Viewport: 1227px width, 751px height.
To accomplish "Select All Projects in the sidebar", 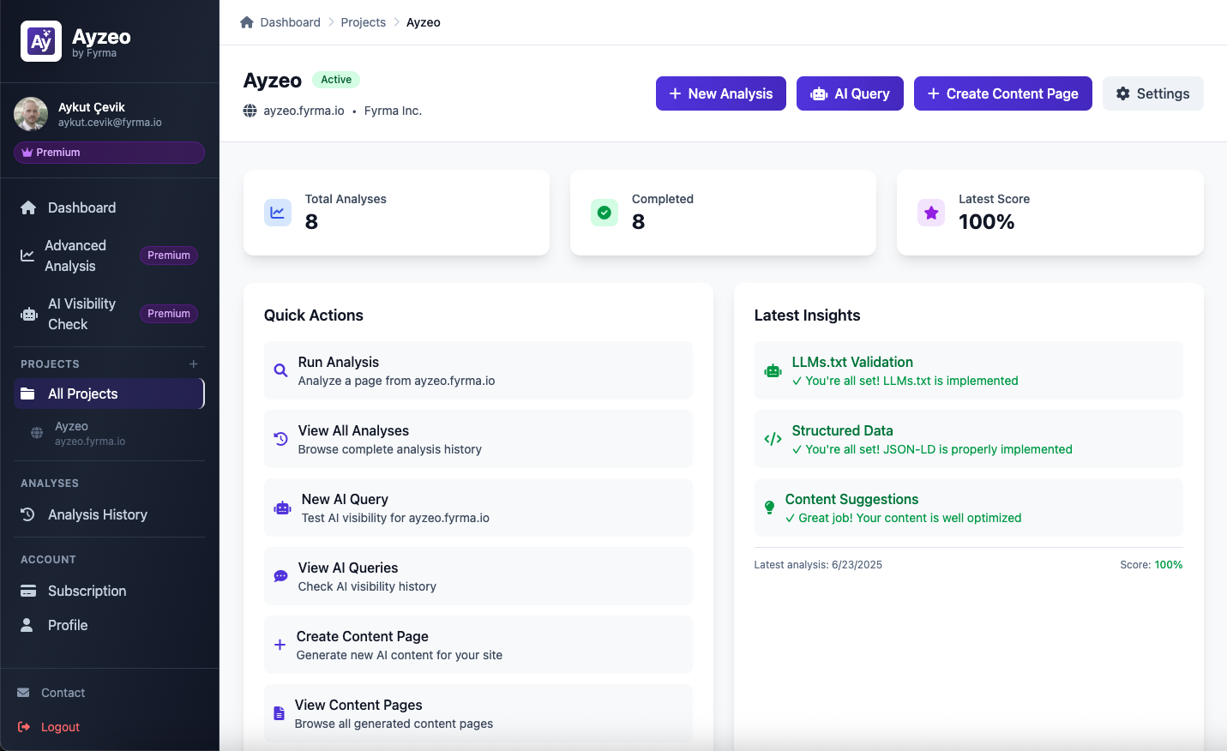I will pyautogui.click(x=109, y=394).
